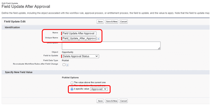Click the "Picklist" field data type value

point(65,60)
